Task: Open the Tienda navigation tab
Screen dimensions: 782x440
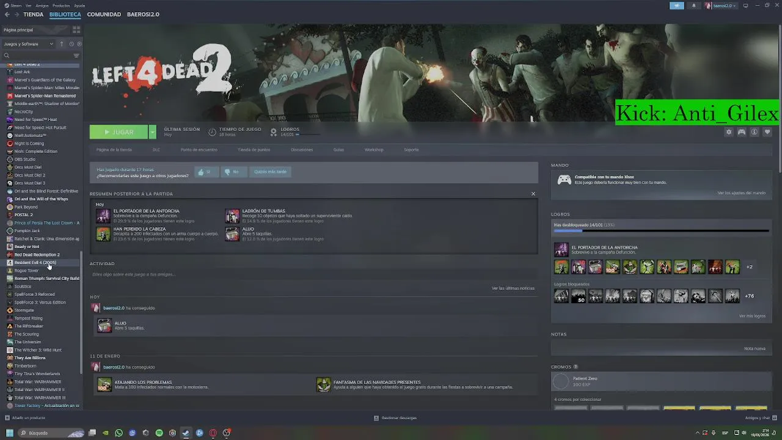Action: [33, 14]
